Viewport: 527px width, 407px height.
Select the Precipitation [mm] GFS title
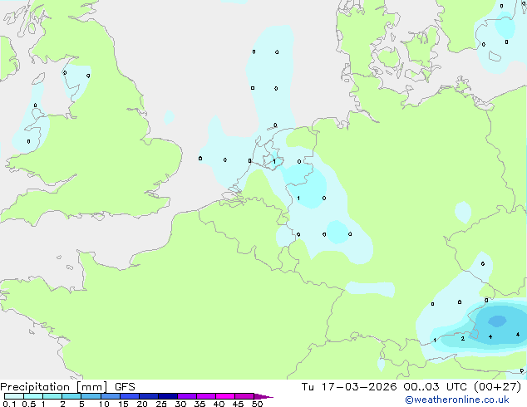point(67,387)
